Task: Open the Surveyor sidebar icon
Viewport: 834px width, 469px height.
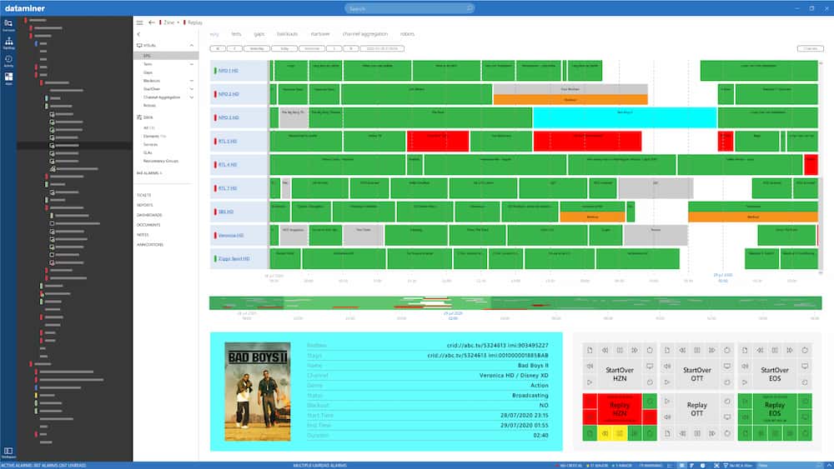Action: pyautogui.click(x=8, y=24)
